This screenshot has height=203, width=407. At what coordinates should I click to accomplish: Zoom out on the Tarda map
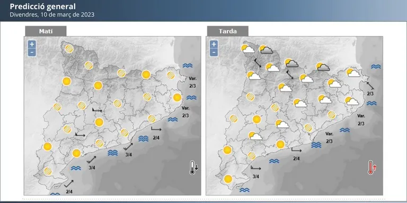214,52
